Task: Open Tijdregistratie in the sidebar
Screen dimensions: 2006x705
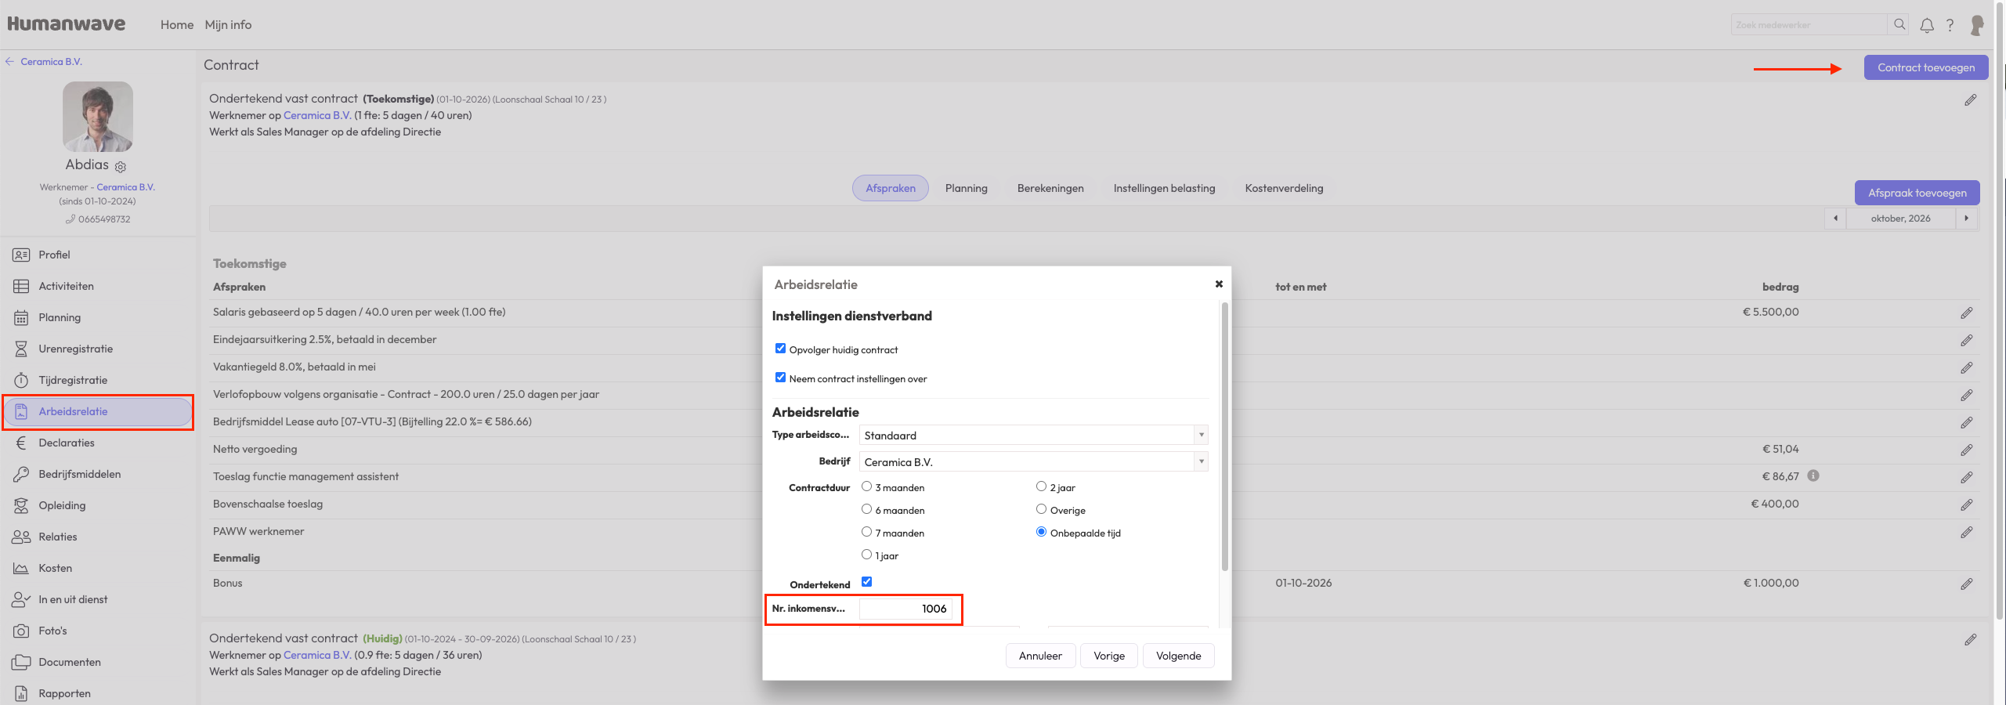Action: [x=73, y=380]
